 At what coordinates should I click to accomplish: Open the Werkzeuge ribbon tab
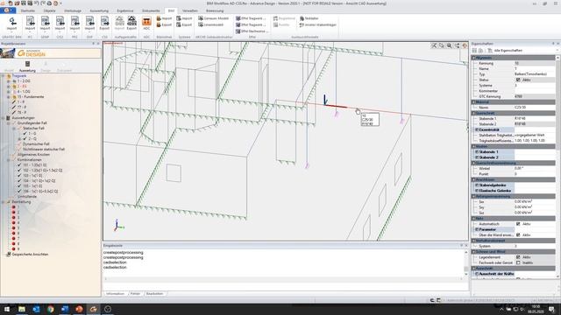point(73,10)
